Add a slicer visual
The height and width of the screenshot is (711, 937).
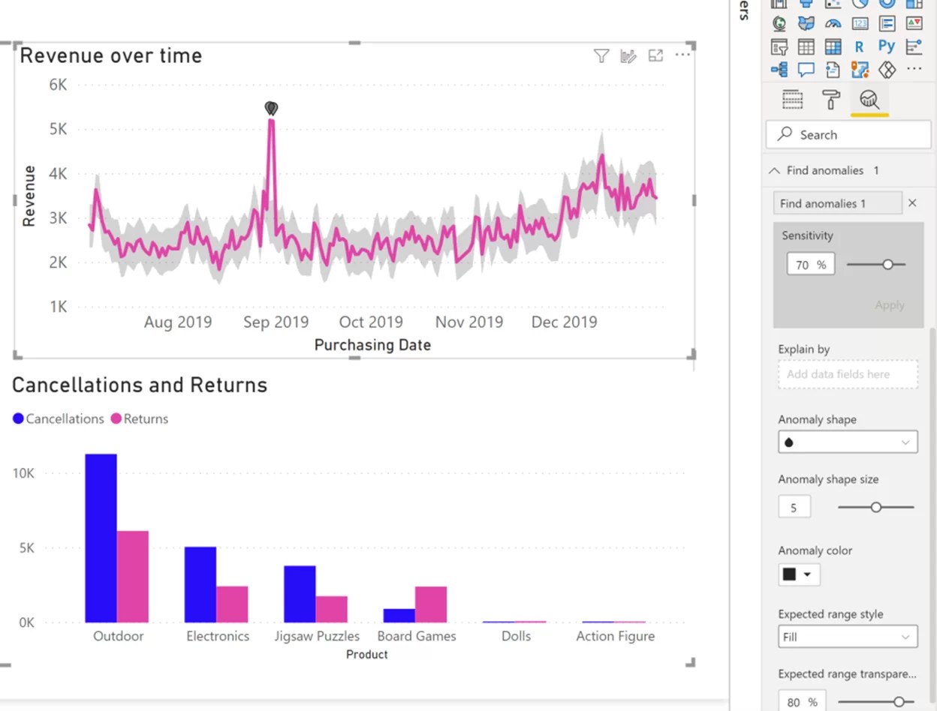click(x=779, y=46)
